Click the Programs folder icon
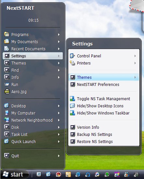 [7, 34]
